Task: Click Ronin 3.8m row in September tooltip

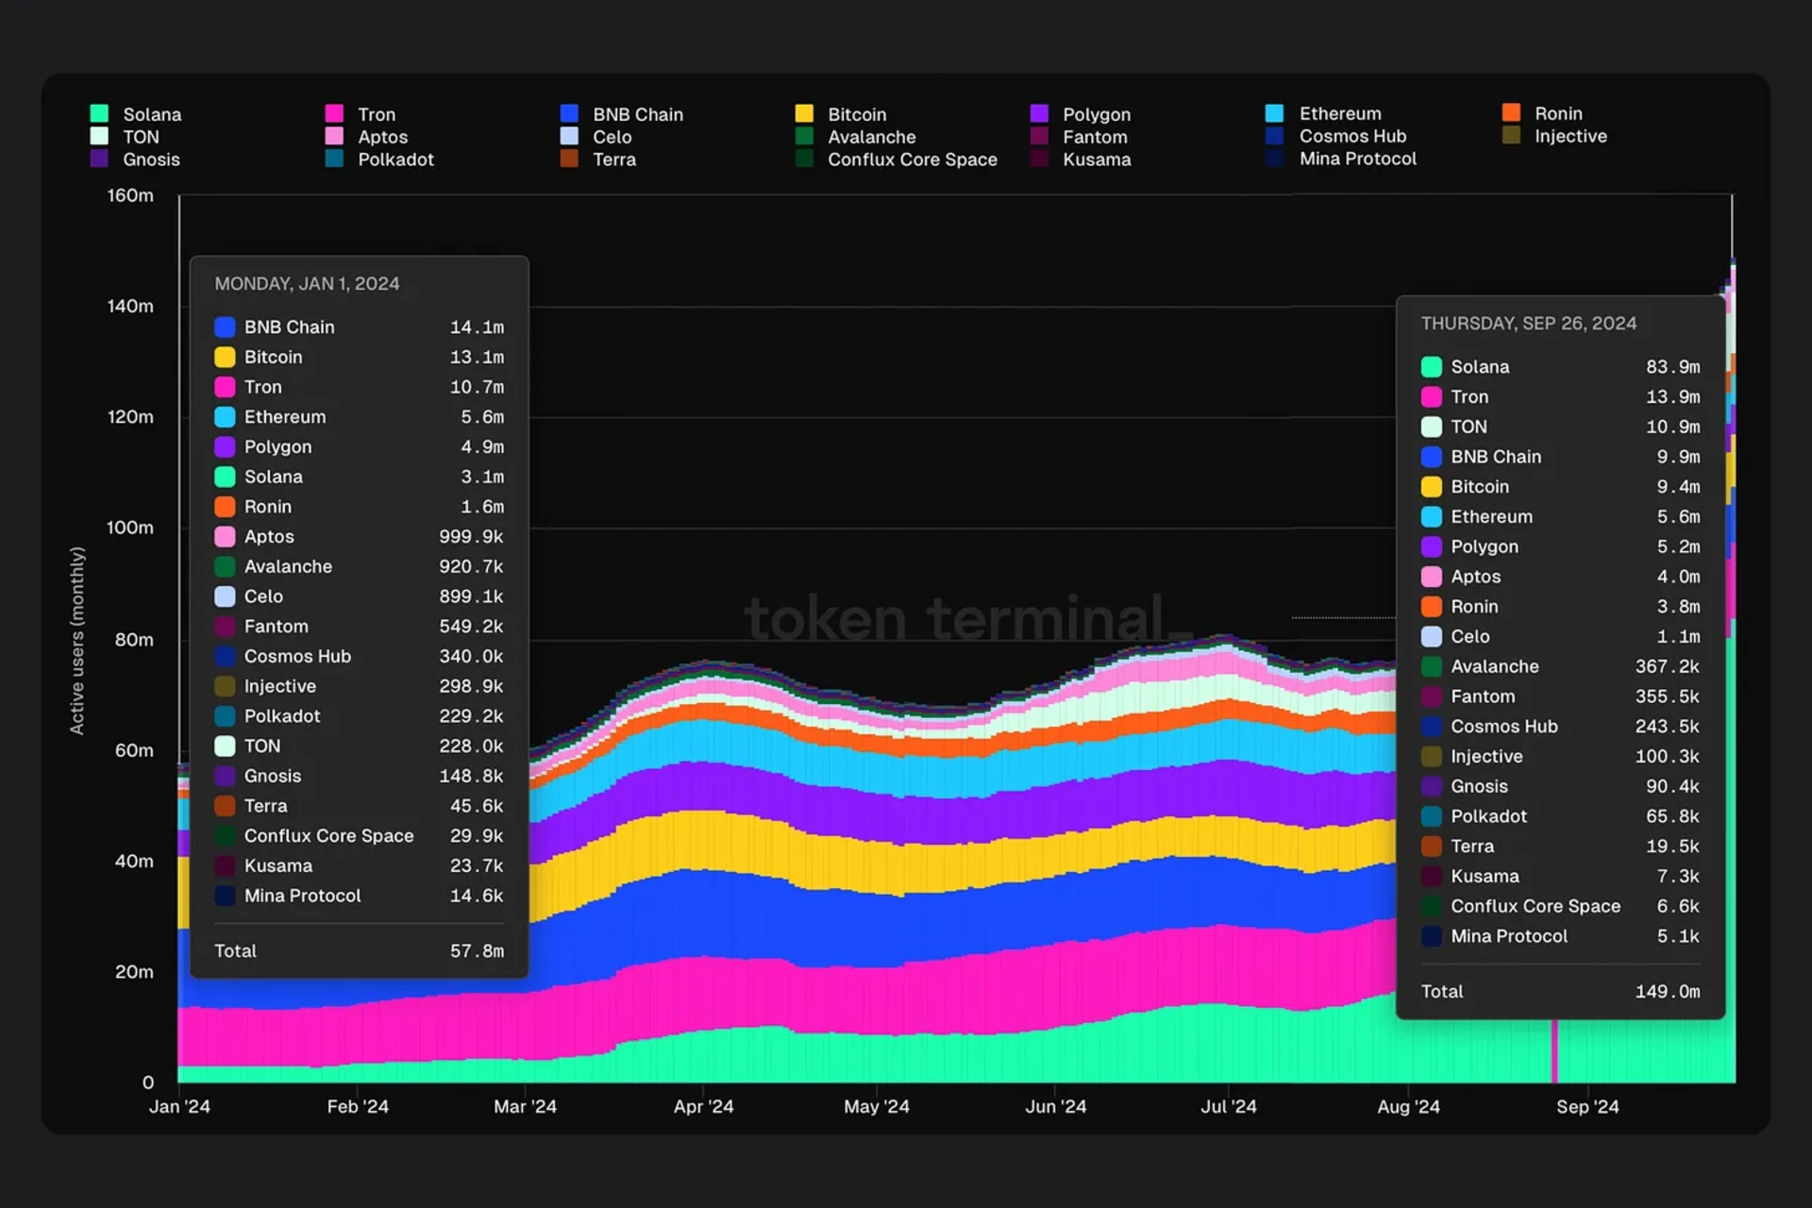Action: tap(1561, 606)
